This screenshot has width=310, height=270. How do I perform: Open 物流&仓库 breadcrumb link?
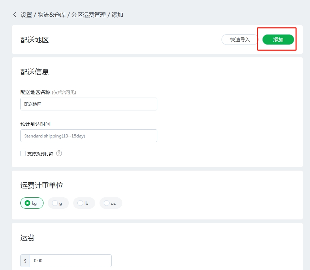pos(52,15)
